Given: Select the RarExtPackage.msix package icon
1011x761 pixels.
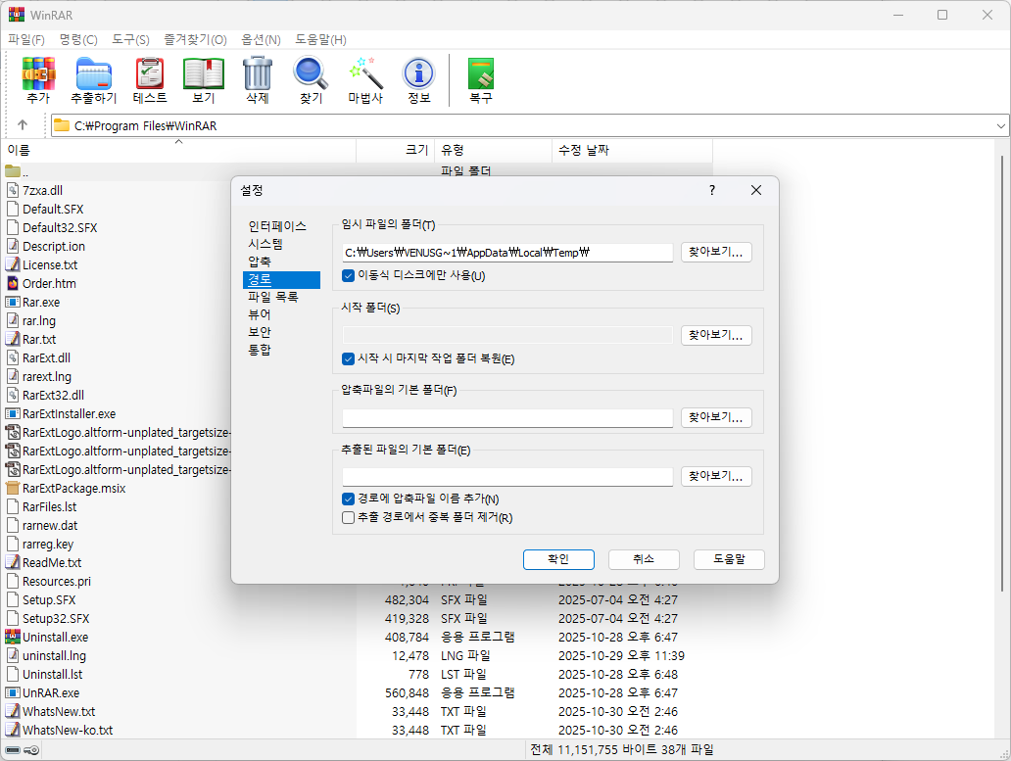Looking at the screenshot, I should coord(13,488).
